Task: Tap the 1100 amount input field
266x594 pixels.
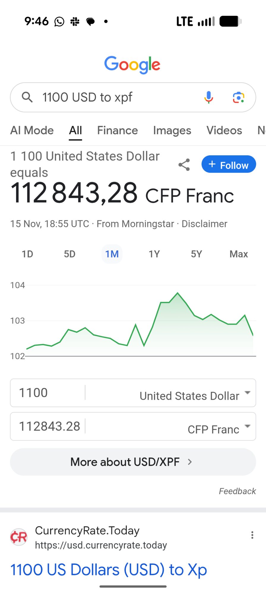Action: pos(47,393)
